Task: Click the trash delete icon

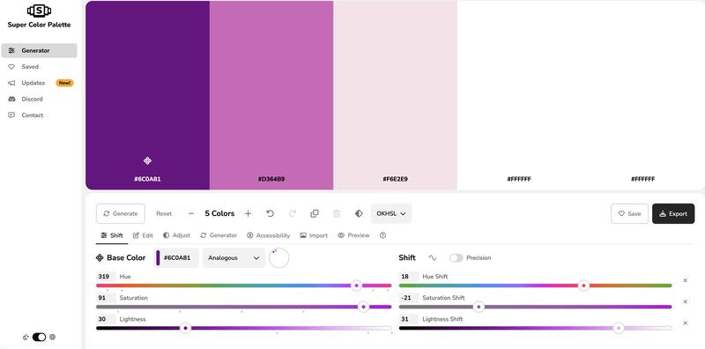Action: pyautogui.click(x=337, y=213)
